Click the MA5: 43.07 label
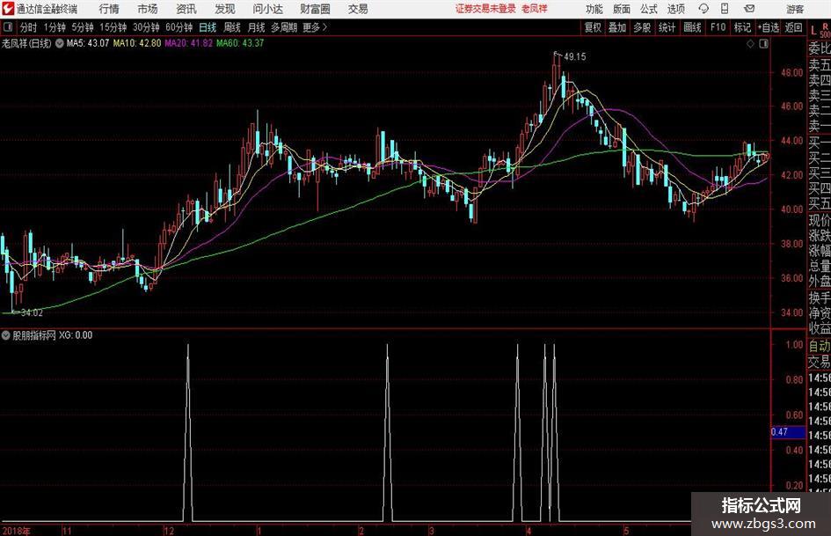The height and width of the screenshot is (536, 831). coord(87,43)
